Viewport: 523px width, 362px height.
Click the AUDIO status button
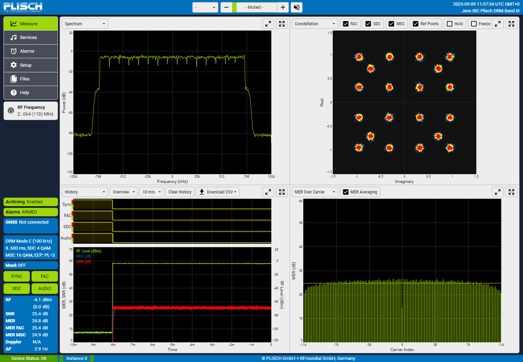click(x=45, y=289)
